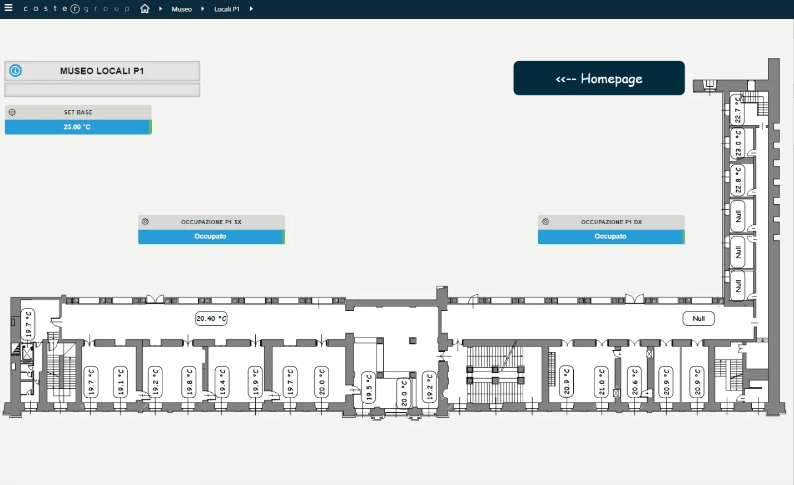Open the SET BASE settings gear
This screenshot has height=485, width=794.
click(x=12, y=112)
